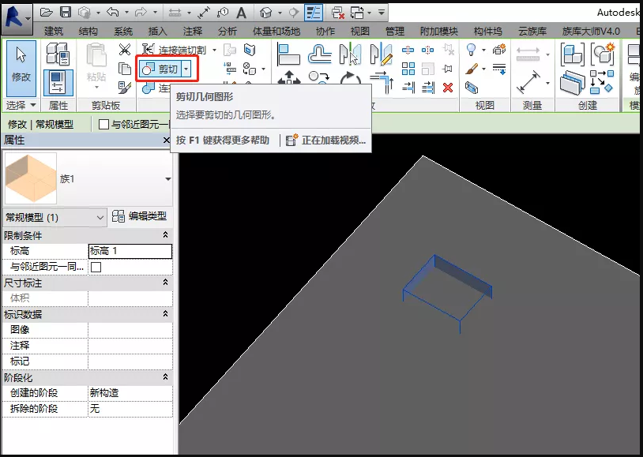Click the red X delete icon in the ribbon
The height and width of the screenshot is (457, 643).
448,88
